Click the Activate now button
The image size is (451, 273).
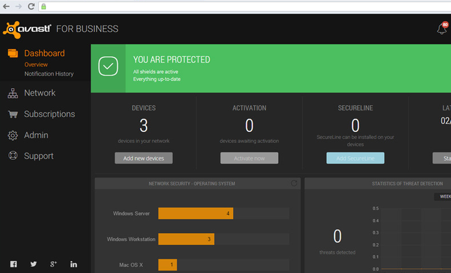point(249,158)
